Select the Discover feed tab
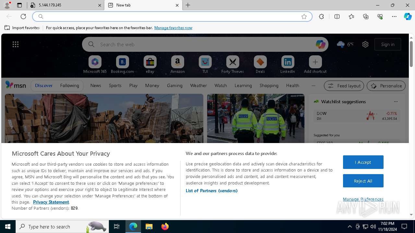Screen dimensions: 415x233 coord(44,85)
